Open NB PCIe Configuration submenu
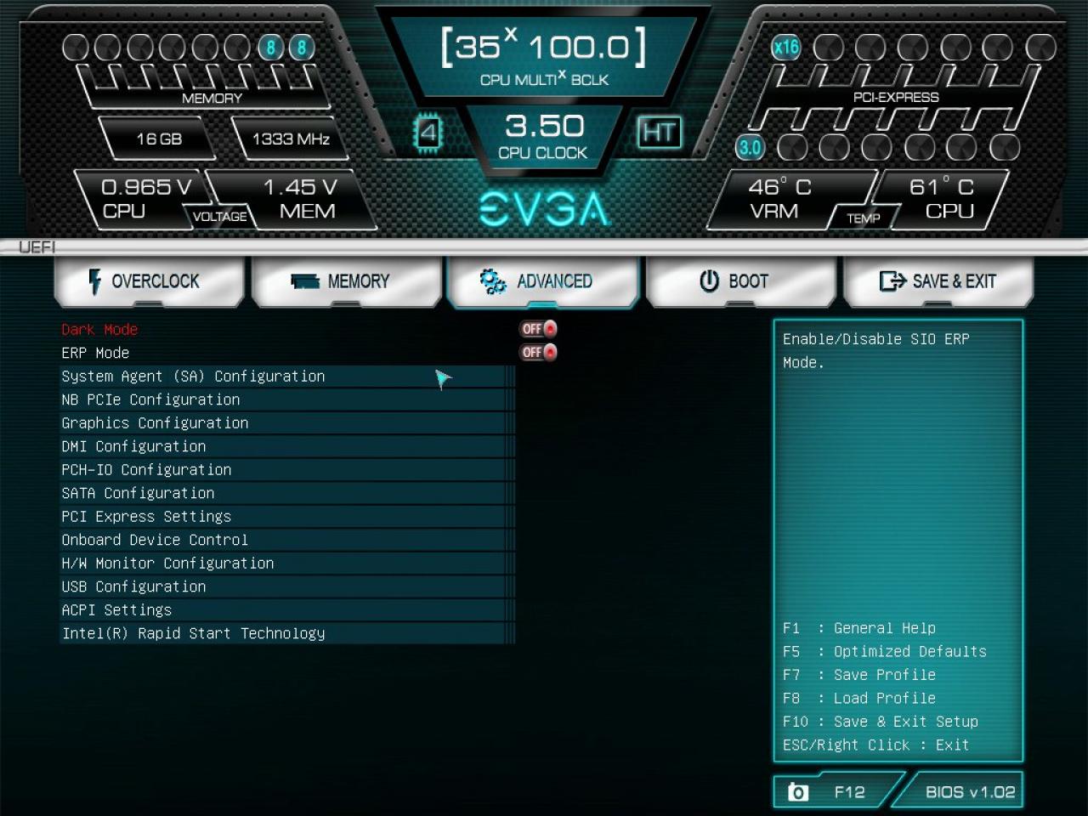 click(x=287, y=399)
